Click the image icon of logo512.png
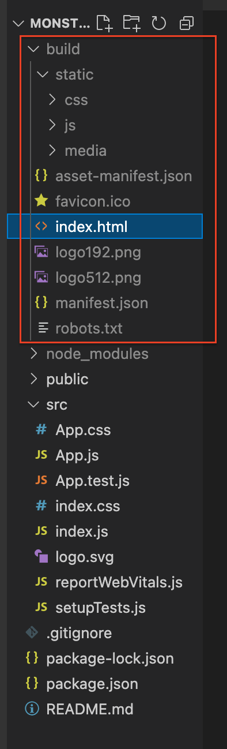This screenshot has width=227, height=749. tap(41, 278)
